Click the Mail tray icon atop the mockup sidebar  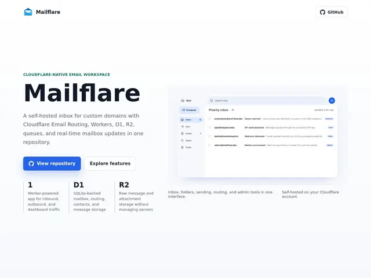point(183,100)
